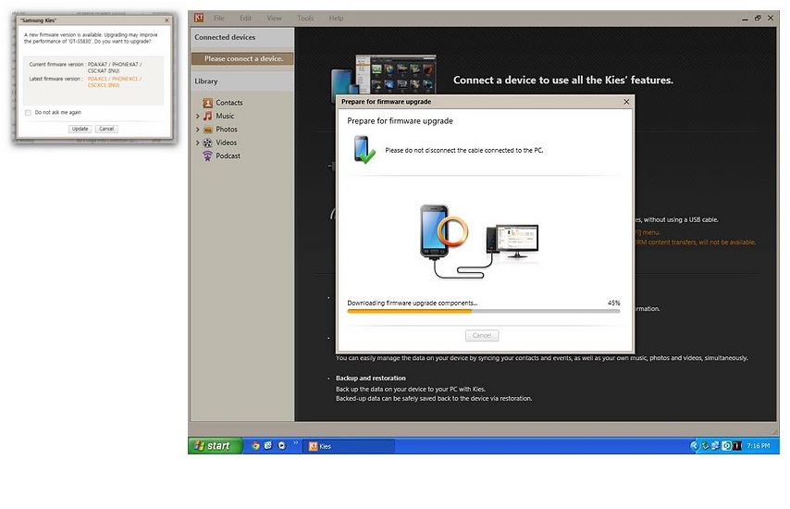Close the Prepare for firmware upgrade dialog

tap(626, 101)
